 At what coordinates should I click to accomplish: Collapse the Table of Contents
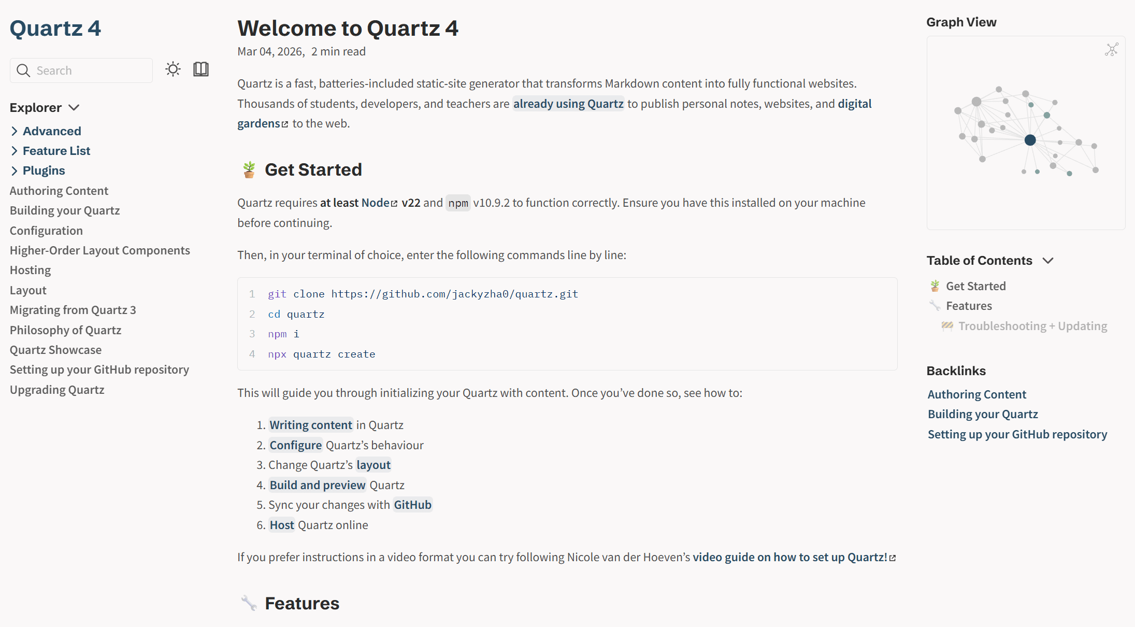(1048, 261)
